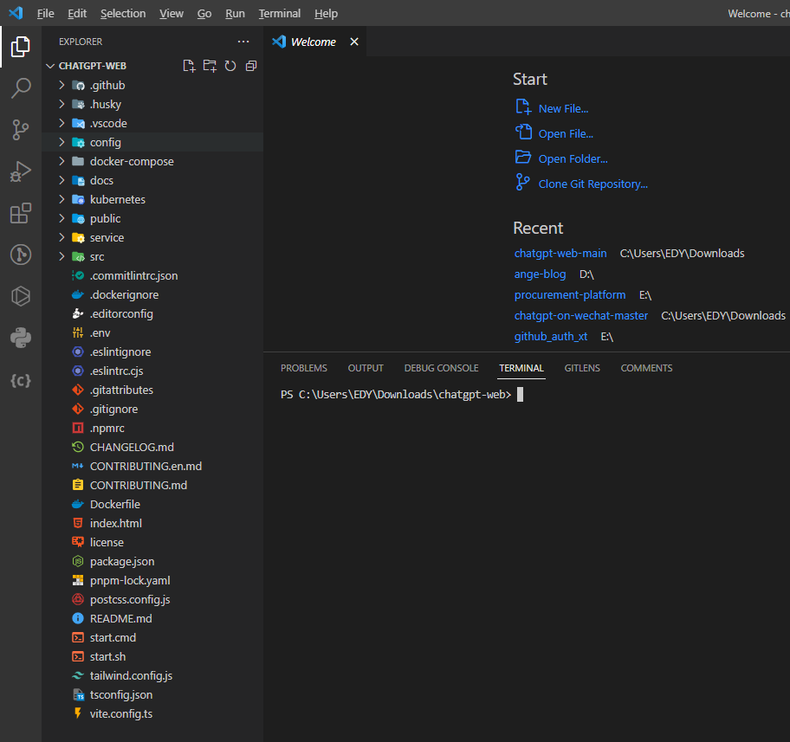
Task: Focus the terminal prompt line
Action: 402,395
